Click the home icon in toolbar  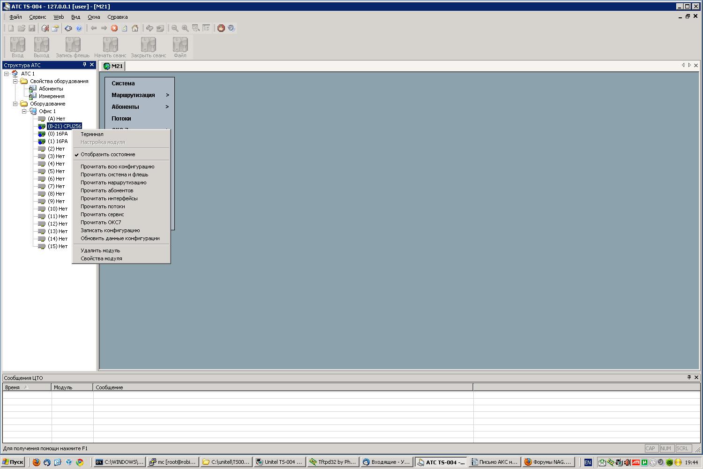pyautogui.click(x=135, y=28)
